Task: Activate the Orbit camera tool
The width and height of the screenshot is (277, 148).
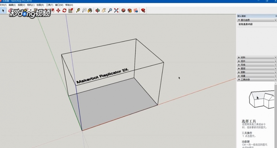Action: (x=97, y=11)
